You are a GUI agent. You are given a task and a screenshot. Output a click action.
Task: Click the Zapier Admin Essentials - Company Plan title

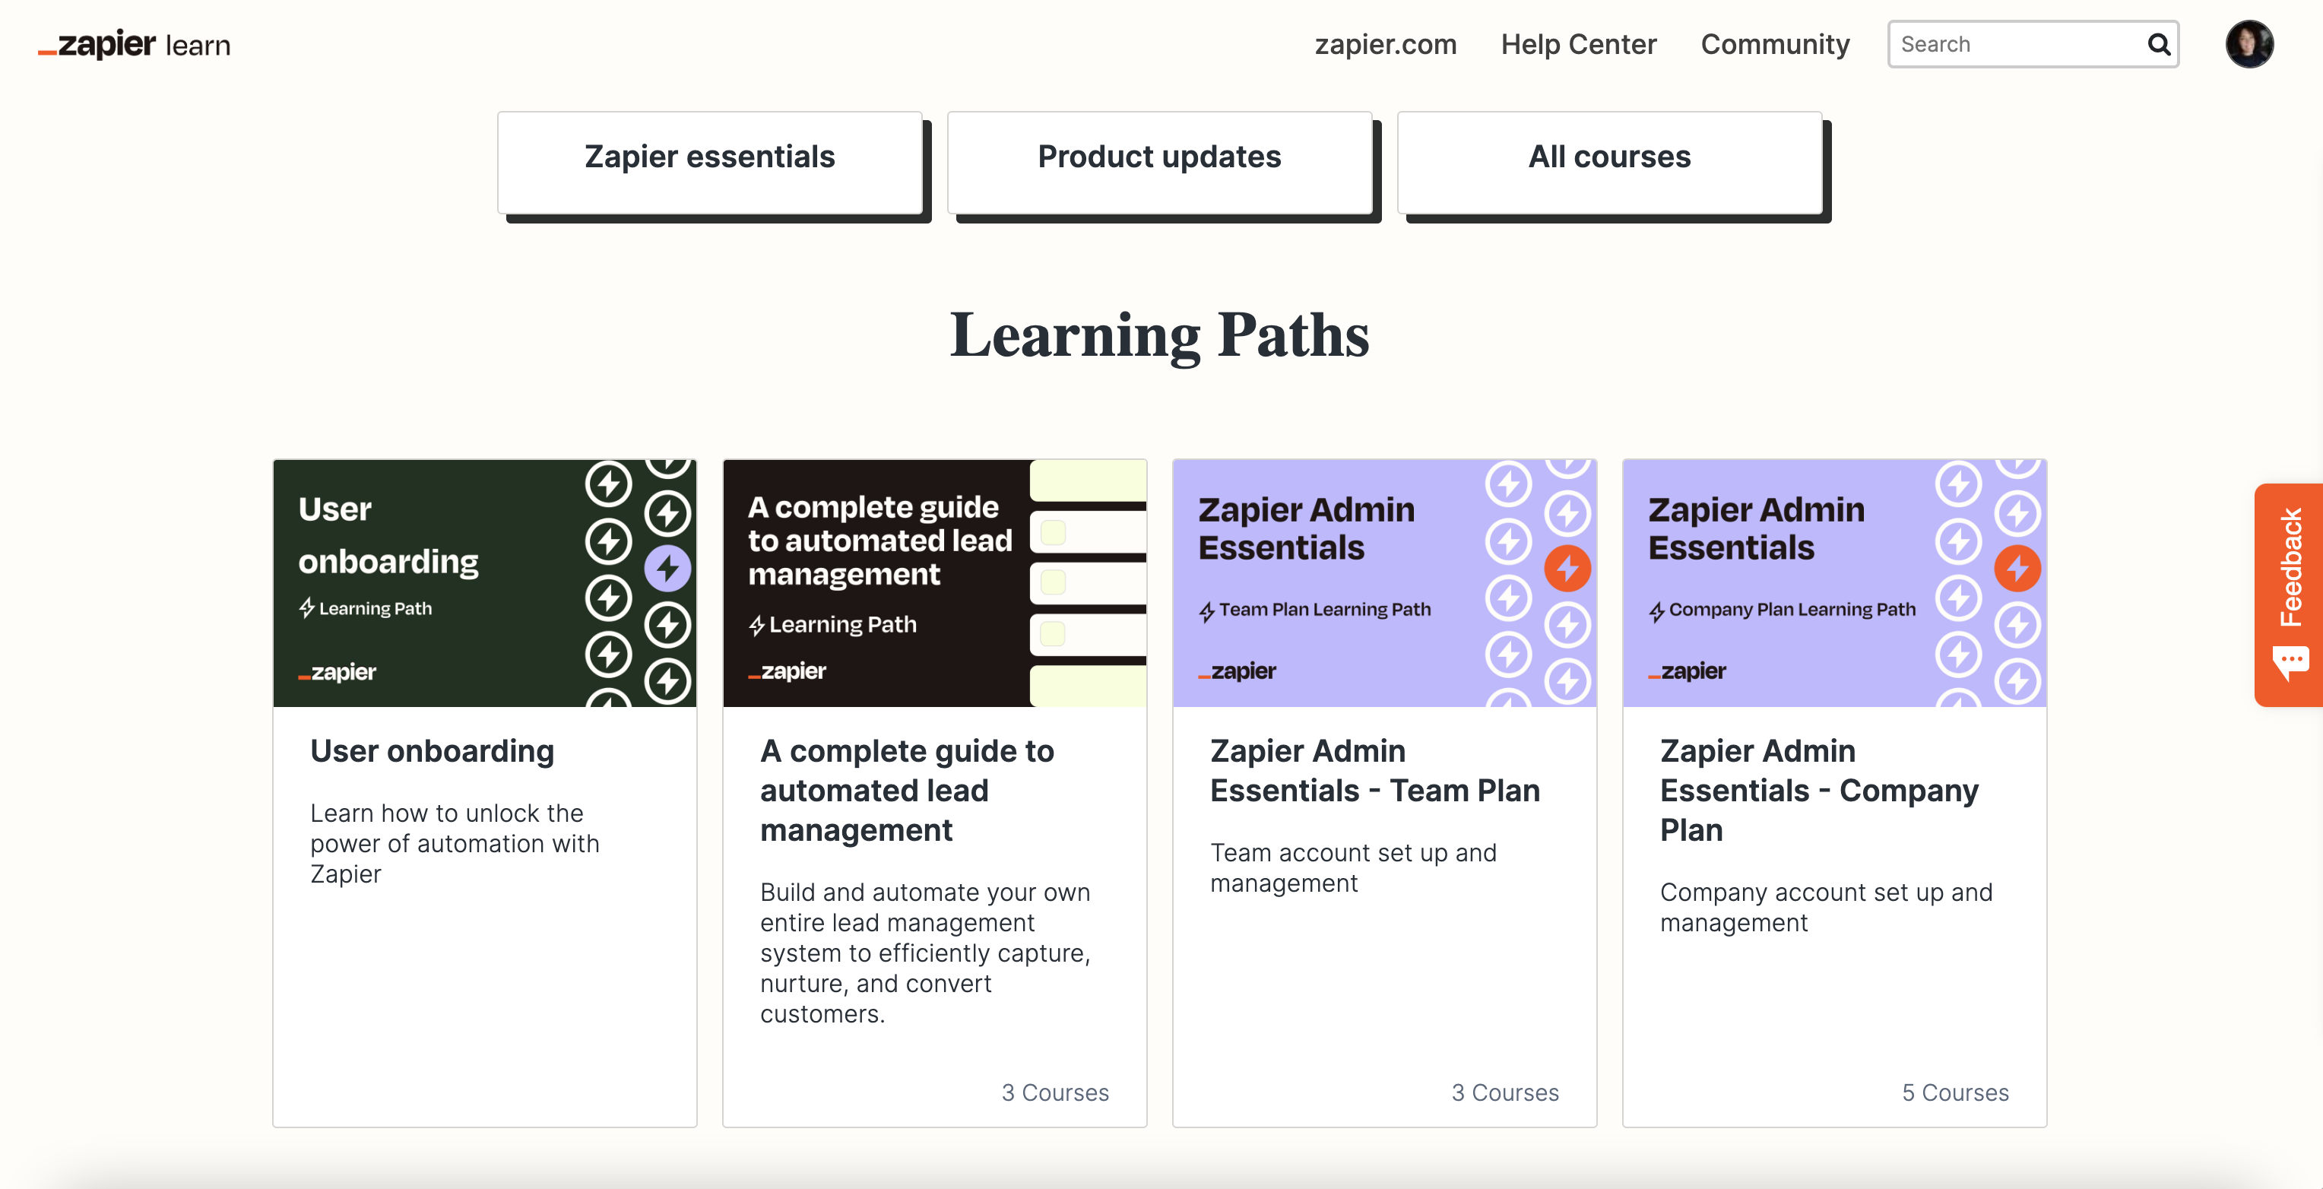(x=1819, y=789)
